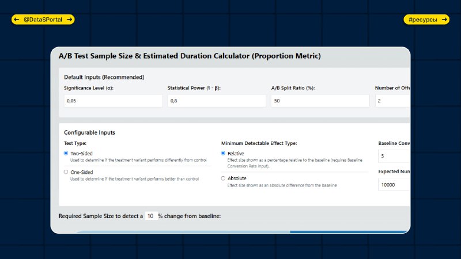
Task: Click the @DataSPortal yellow badge
Action: pos(43,20)
